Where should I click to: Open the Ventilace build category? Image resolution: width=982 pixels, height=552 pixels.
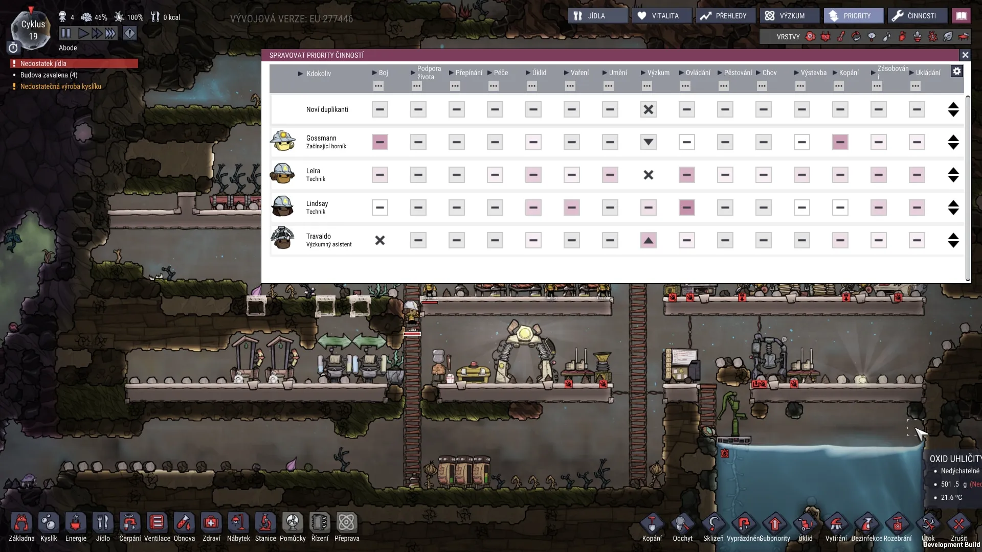tap(157, 527)
